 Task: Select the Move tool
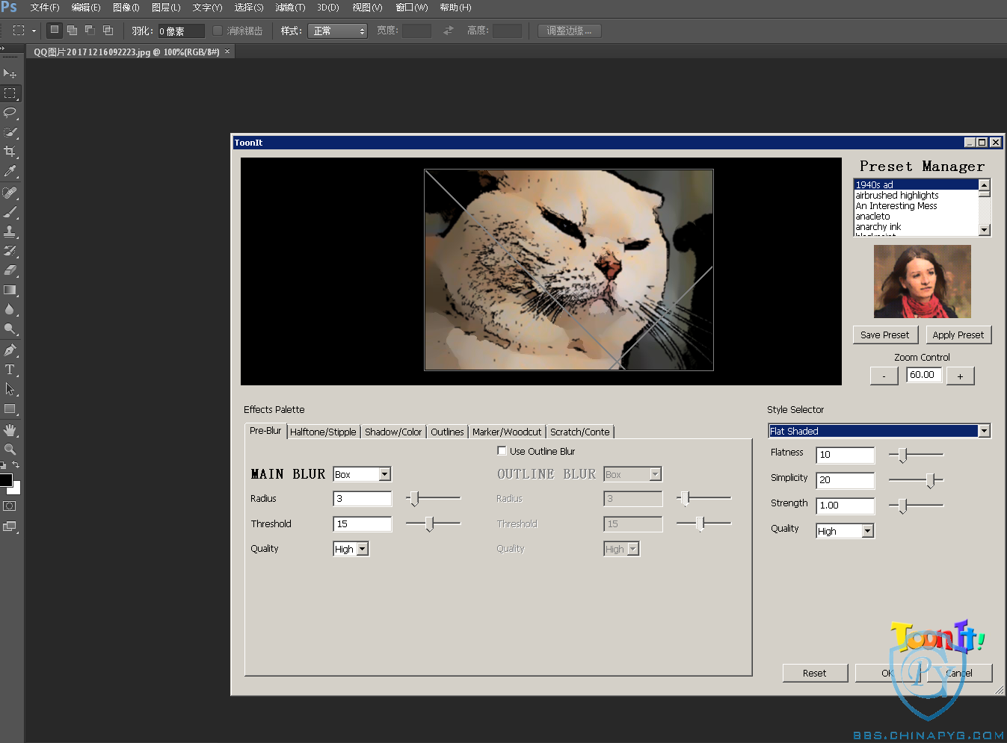[10, 73]
